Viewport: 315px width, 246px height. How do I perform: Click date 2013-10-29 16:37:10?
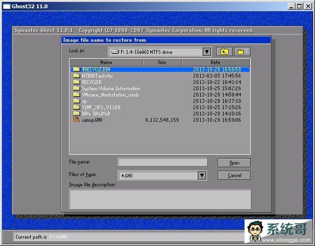coord(217,101)
